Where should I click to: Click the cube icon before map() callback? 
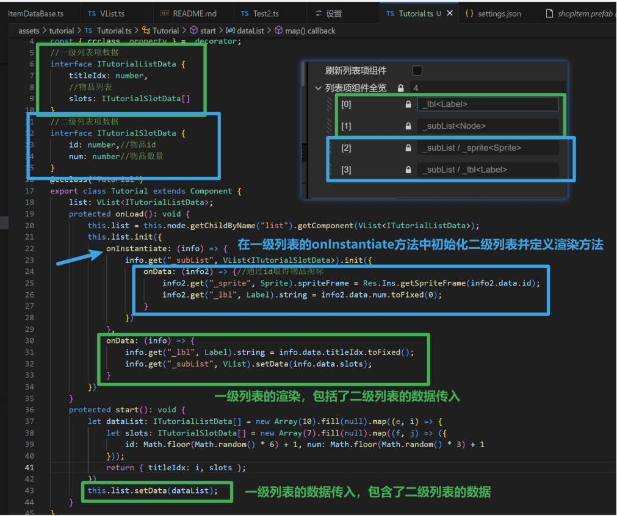(x=278, y=30)
